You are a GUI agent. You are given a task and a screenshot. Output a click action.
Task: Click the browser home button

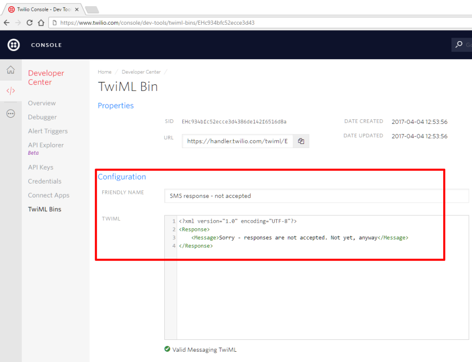tap(42, 23)
